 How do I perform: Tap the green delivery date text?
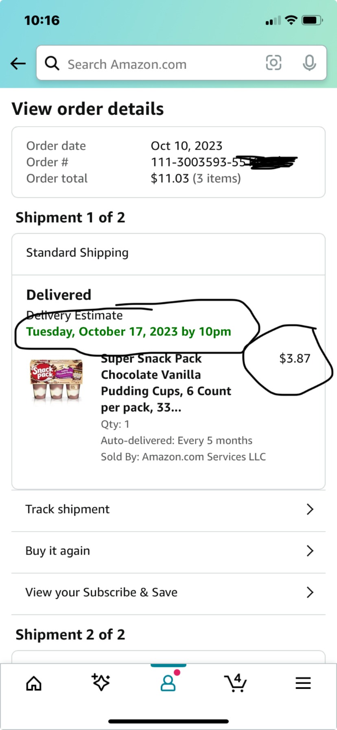128,332
